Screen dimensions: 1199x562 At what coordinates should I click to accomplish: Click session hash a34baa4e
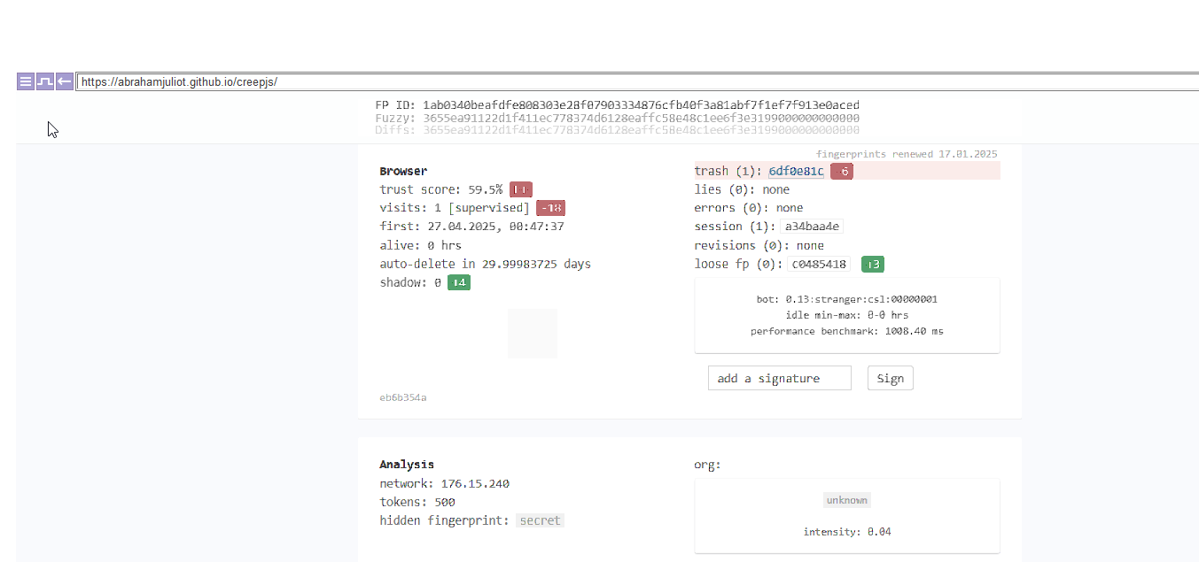pos(811,227)
